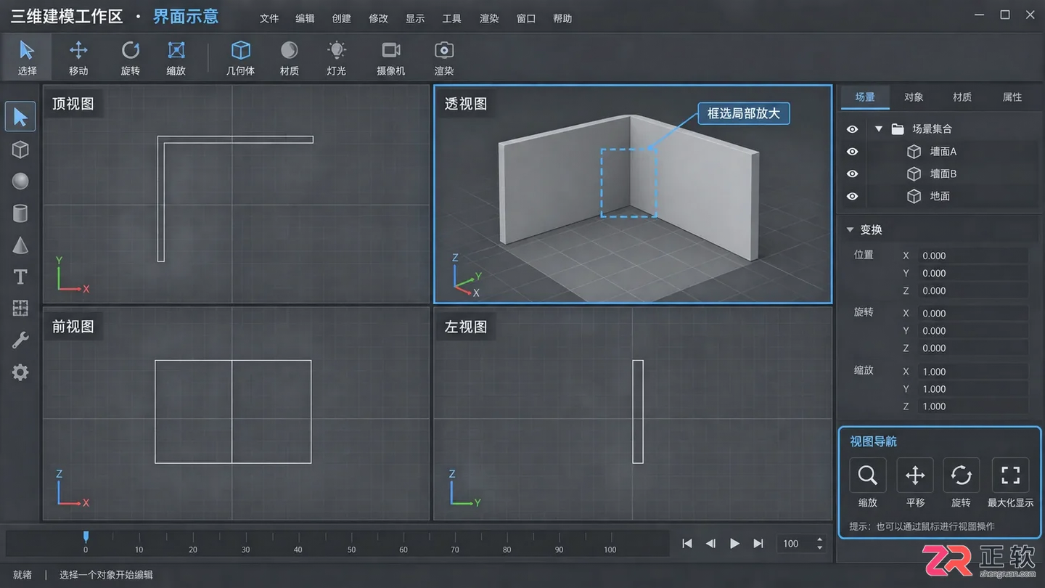Switch to the 对象 tab
1045x588 pixels.
914,97
